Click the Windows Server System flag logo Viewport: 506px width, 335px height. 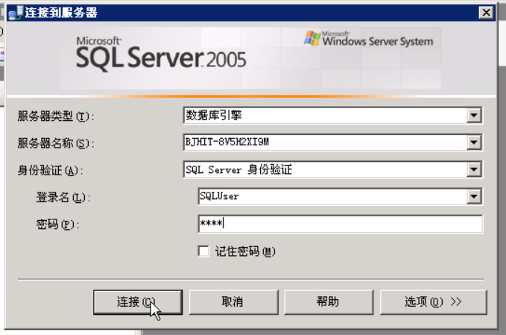click(x=312, y=38)
